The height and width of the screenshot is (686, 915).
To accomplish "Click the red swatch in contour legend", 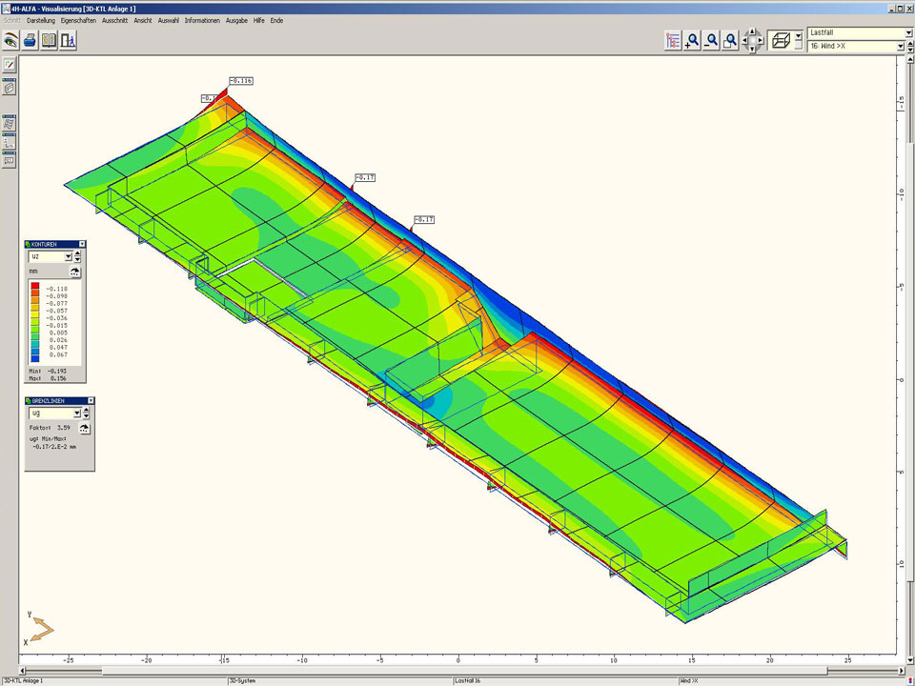I will pyautogui.click(x=35, y=287).
